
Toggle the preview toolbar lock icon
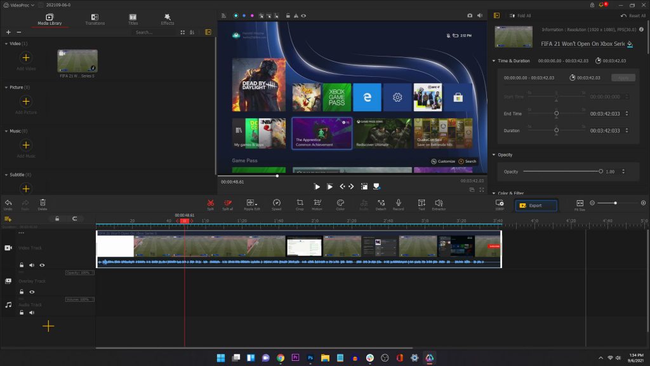pyautogui.click(x=288, y=16)
